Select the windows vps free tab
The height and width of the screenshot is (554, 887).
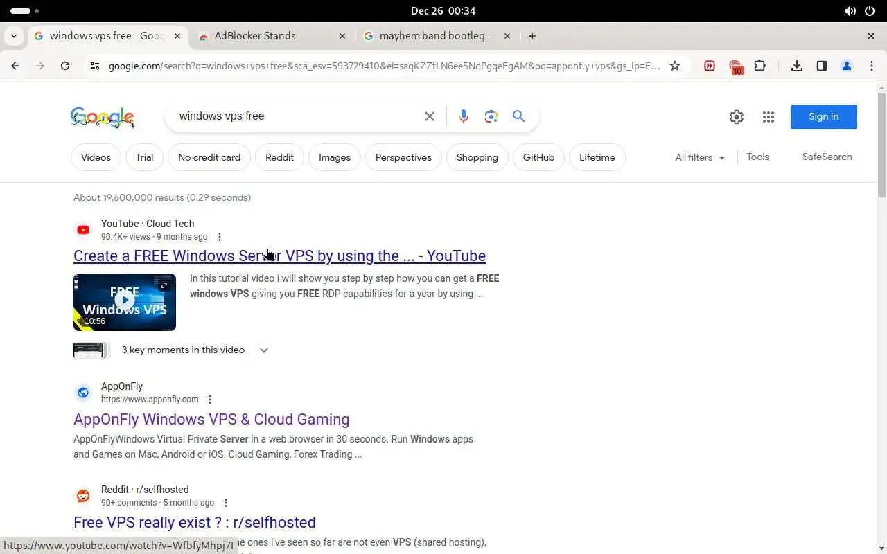pos(107,36)
